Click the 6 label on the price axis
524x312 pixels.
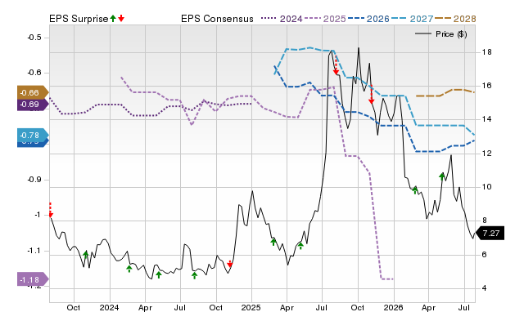click(x=485, y=255)
